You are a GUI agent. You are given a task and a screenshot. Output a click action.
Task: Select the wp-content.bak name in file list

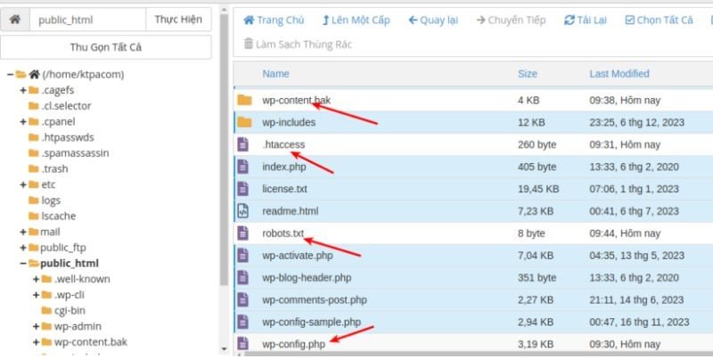pos(297,100)
